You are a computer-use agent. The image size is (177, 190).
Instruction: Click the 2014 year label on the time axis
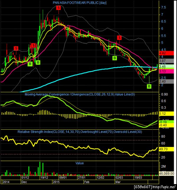(x=6, y=182)
